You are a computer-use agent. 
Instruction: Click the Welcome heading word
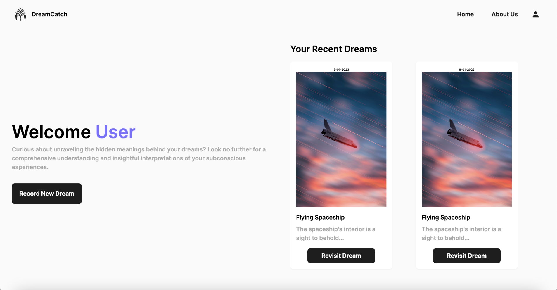pos(51,132)
